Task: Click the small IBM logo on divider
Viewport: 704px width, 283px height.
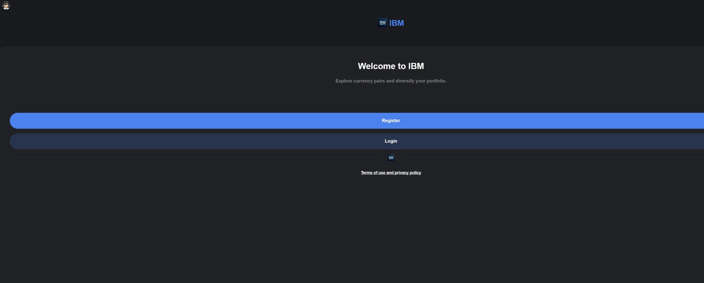Action: click(x=391, y=158)
